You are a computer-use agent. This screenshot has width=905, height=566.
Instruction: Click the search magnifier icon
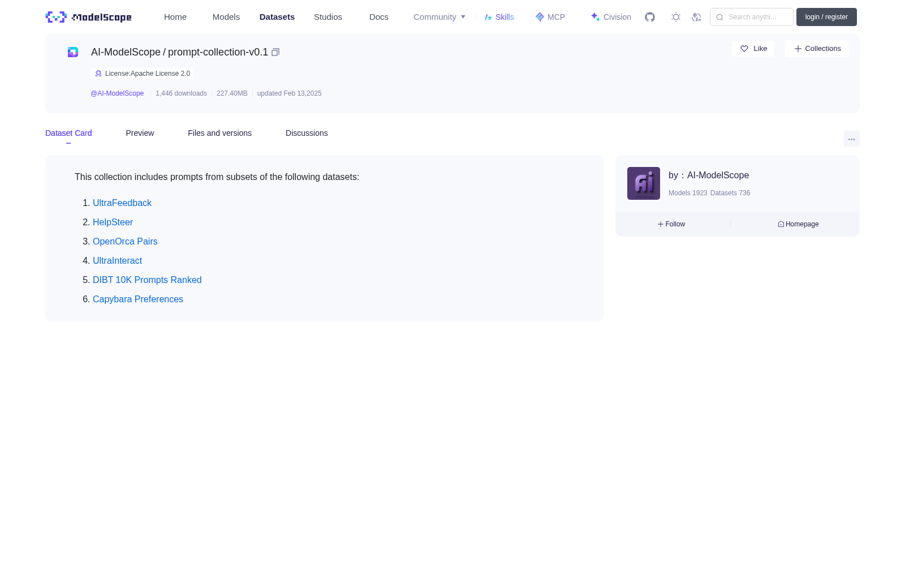point(719,17)
